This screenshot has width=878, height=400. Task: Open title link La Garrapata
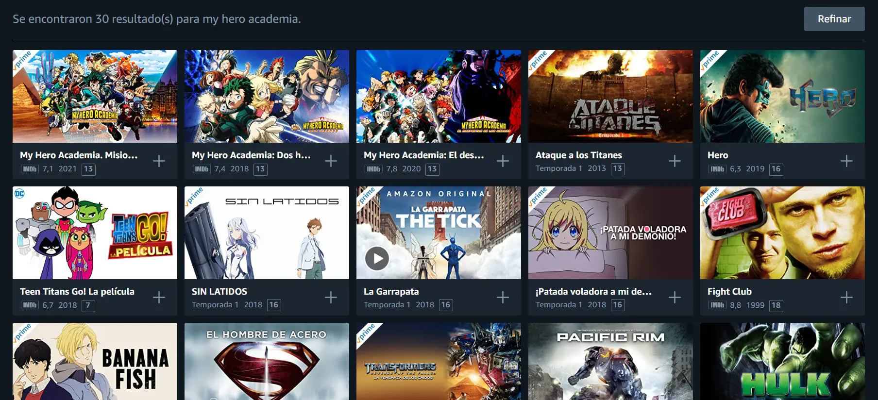(391, 292)
